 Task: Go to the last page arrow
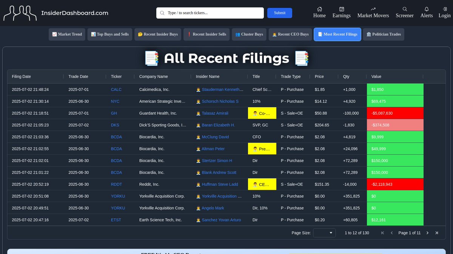point(437,233)
